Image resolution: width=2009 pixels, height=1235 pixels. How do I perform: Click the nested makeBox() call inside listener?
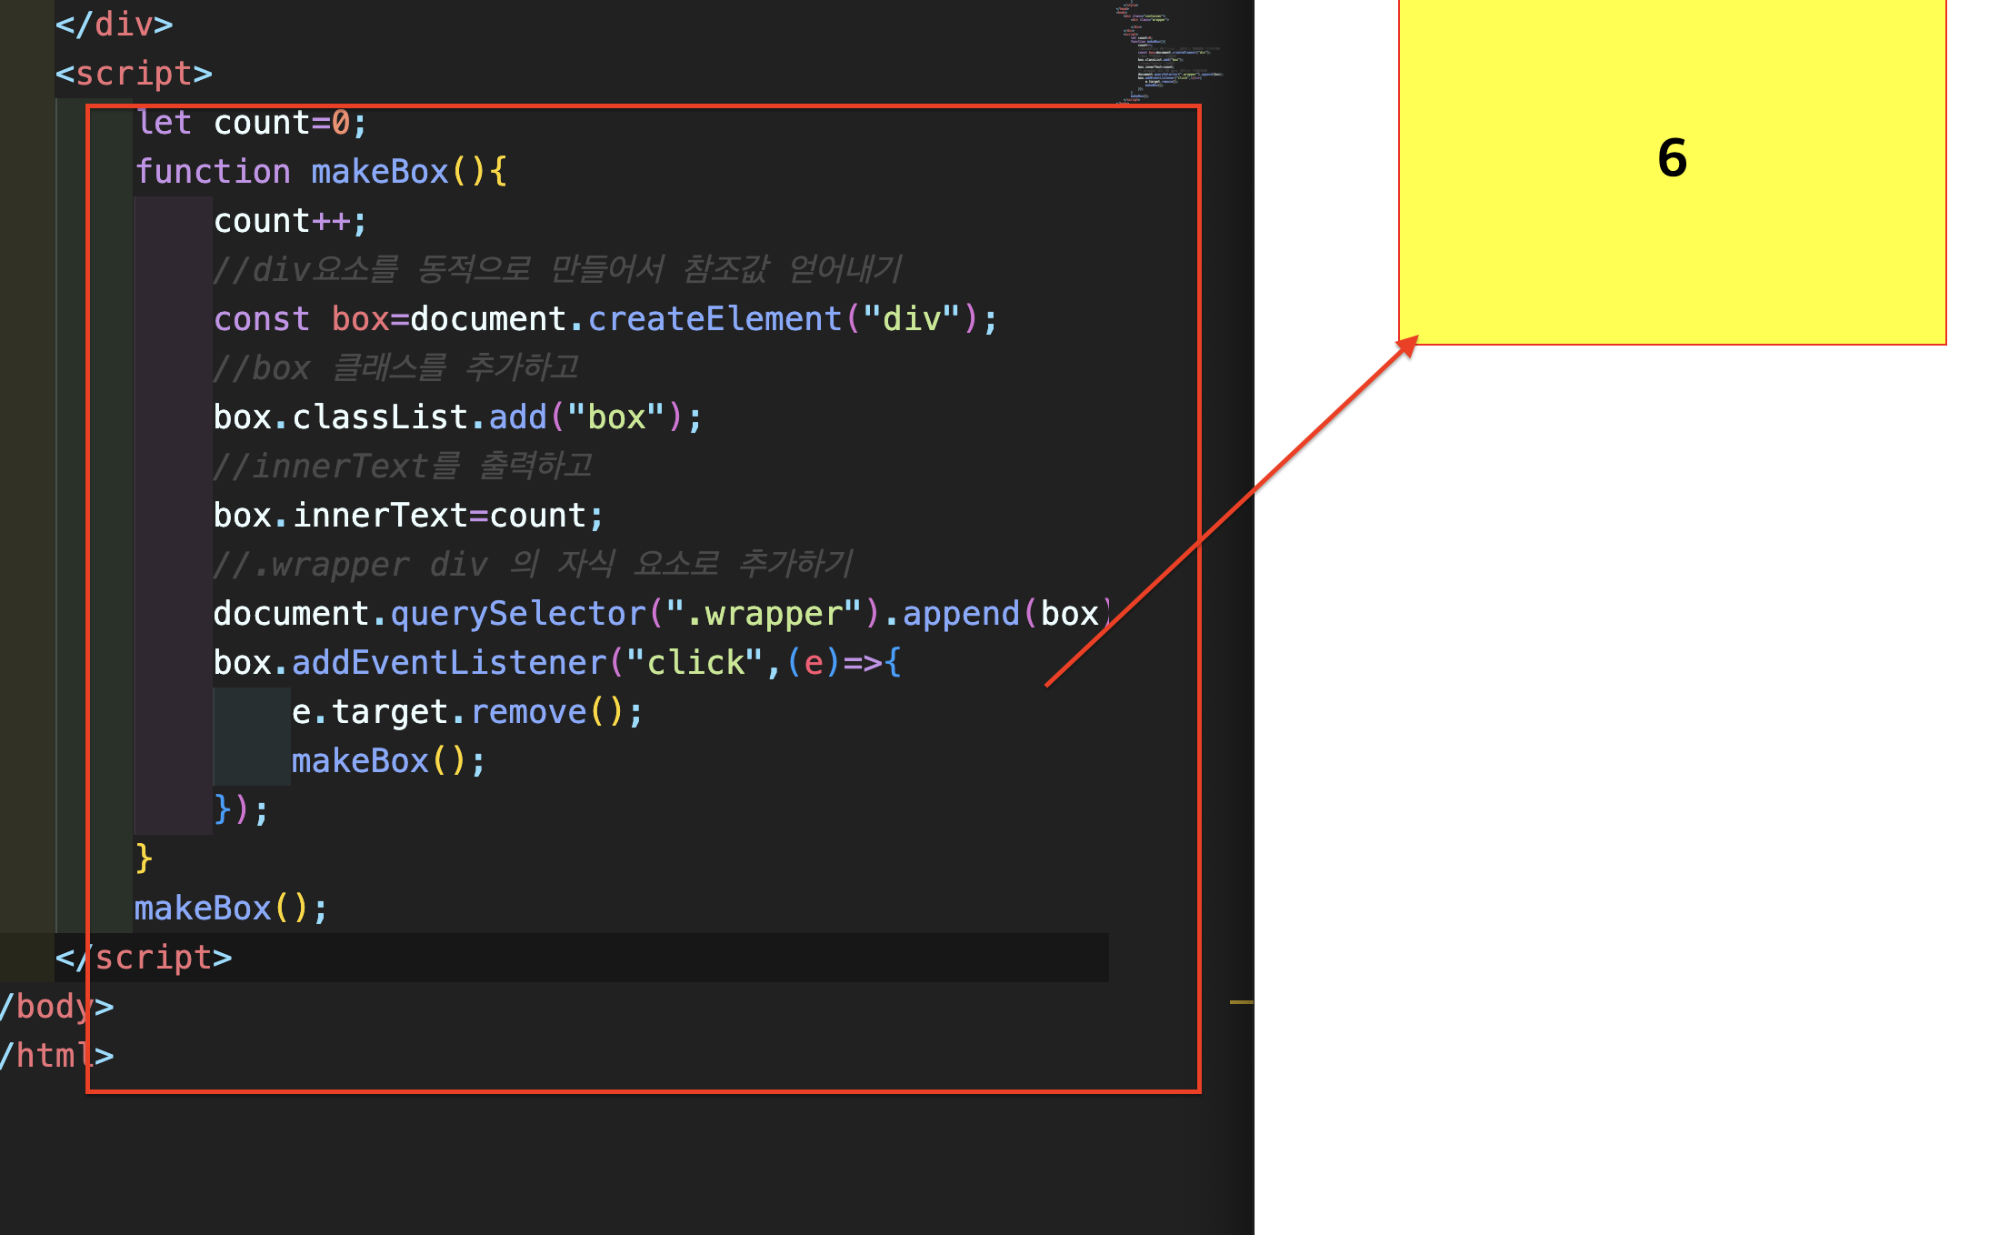click(x=388, y=761)
